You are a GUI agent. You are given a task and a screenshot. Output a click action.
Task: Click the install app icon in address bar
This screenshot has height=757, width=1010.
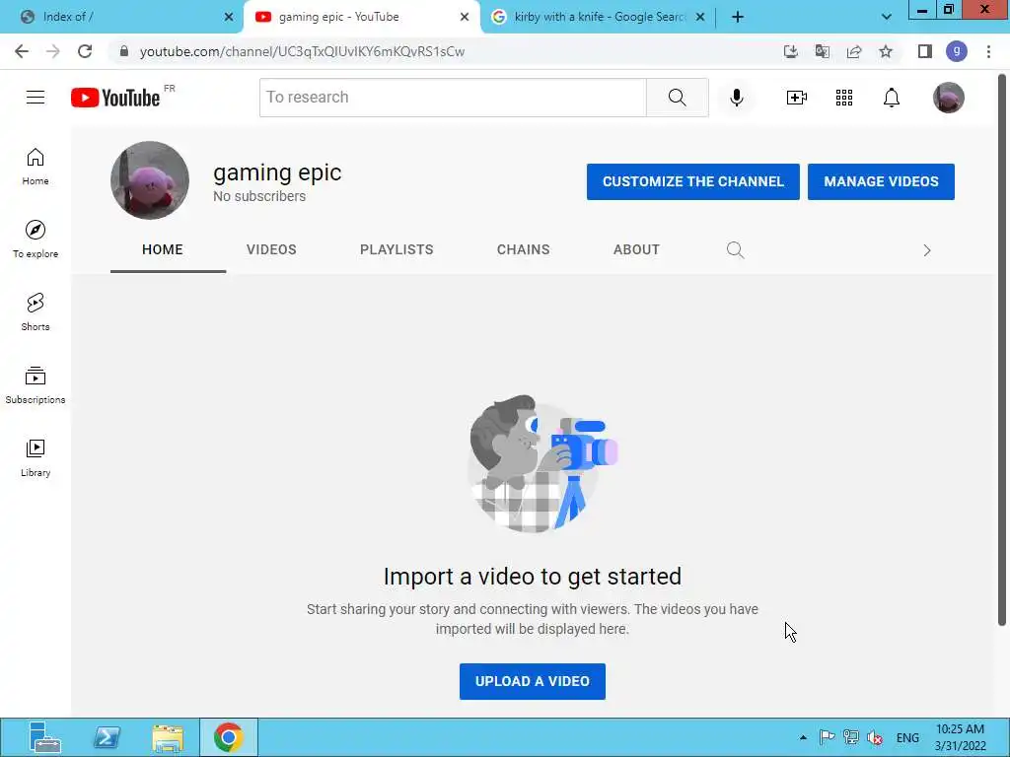790,51
